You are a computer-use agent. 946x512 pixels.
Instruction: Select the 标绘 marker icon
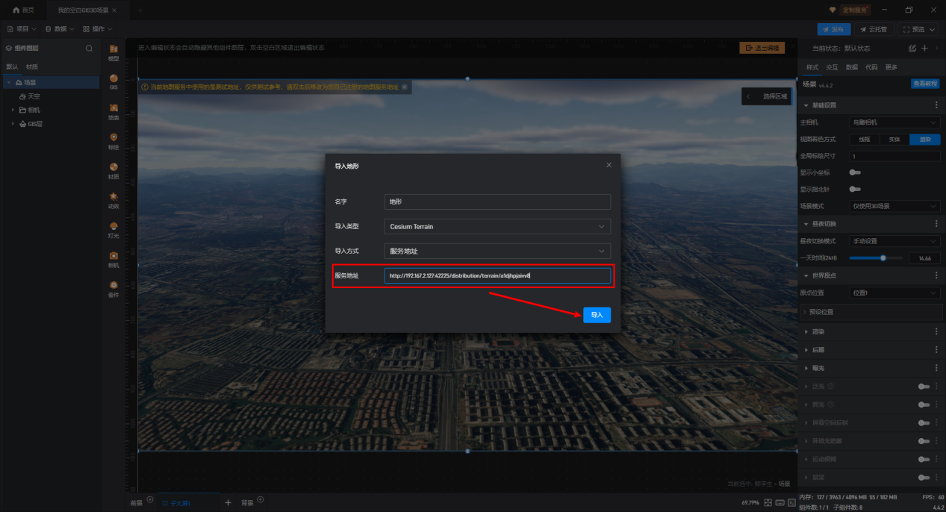point(113,140)
